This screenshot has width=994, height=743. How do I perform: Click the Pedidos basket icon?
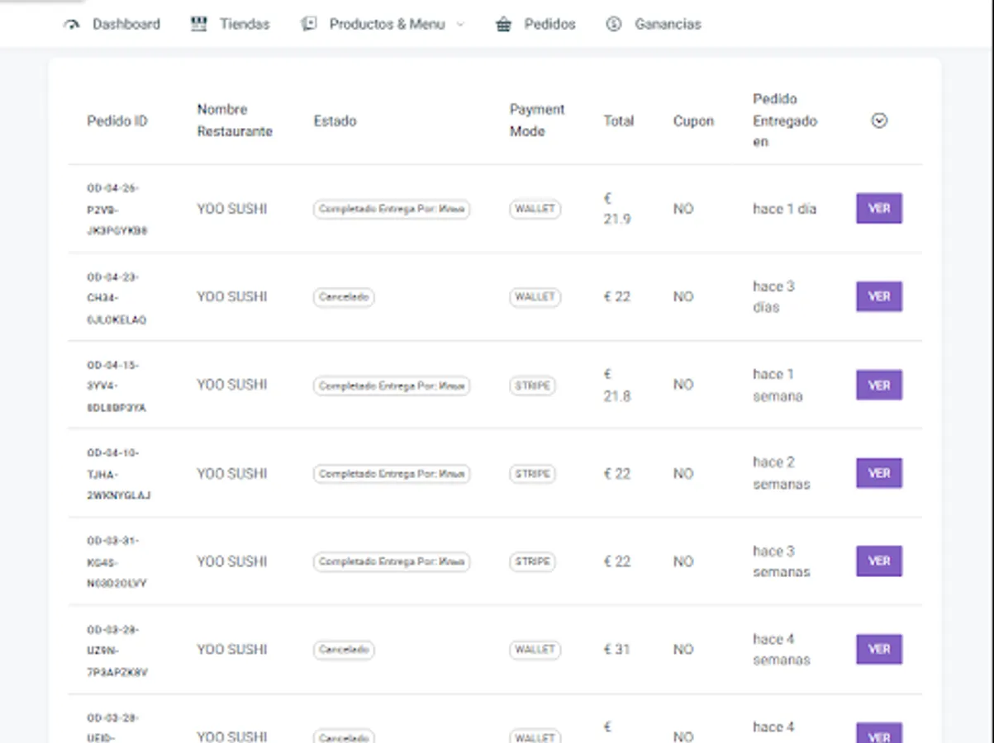tap(503, 25)
